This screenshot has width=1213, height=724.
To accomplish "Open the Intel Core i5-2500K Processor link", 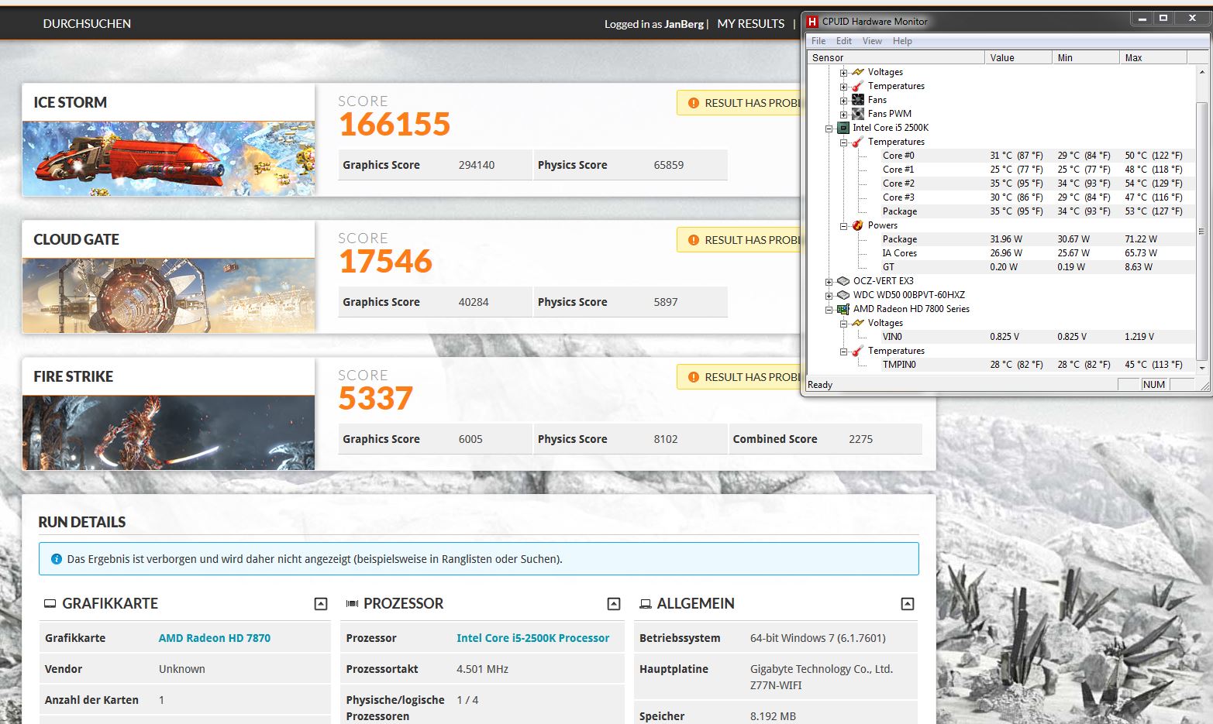I will 532,638.
